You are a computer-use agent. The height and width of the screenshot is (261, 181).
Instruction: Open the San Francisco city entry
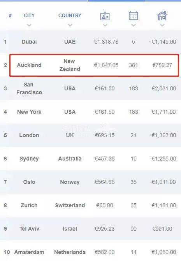click(29, 88)
